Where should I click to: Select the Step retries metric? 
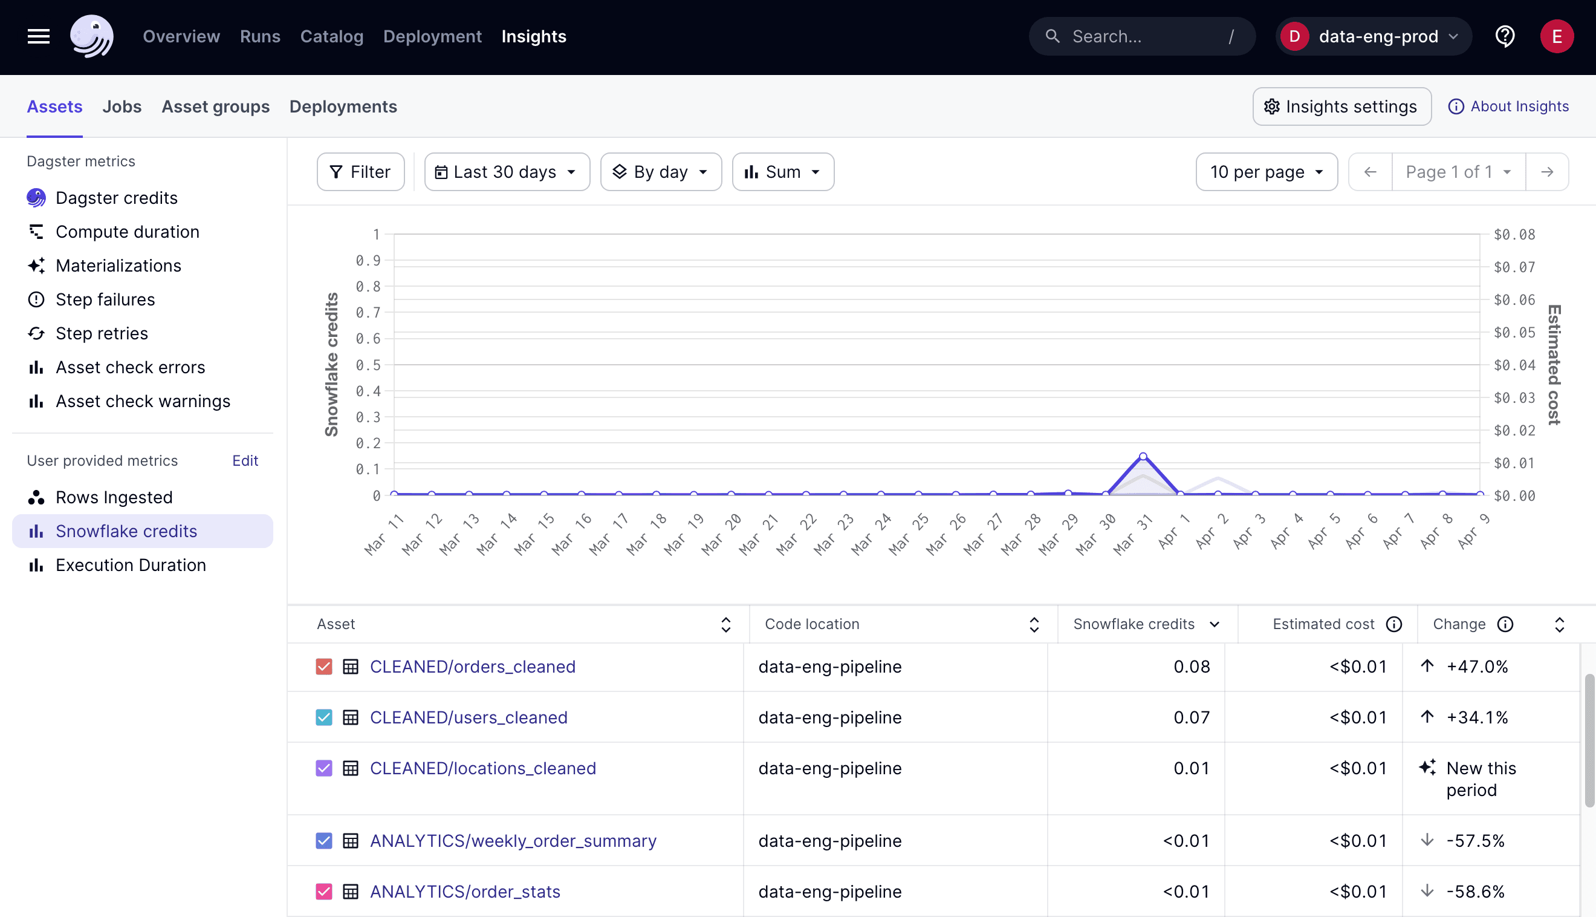[102, 333]
